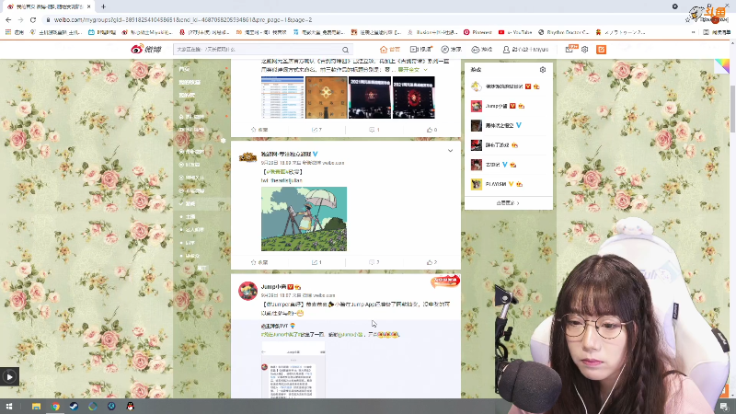Open bookmarks overflow double-arrow
This screenshot has width=736, height=414.
694,32
